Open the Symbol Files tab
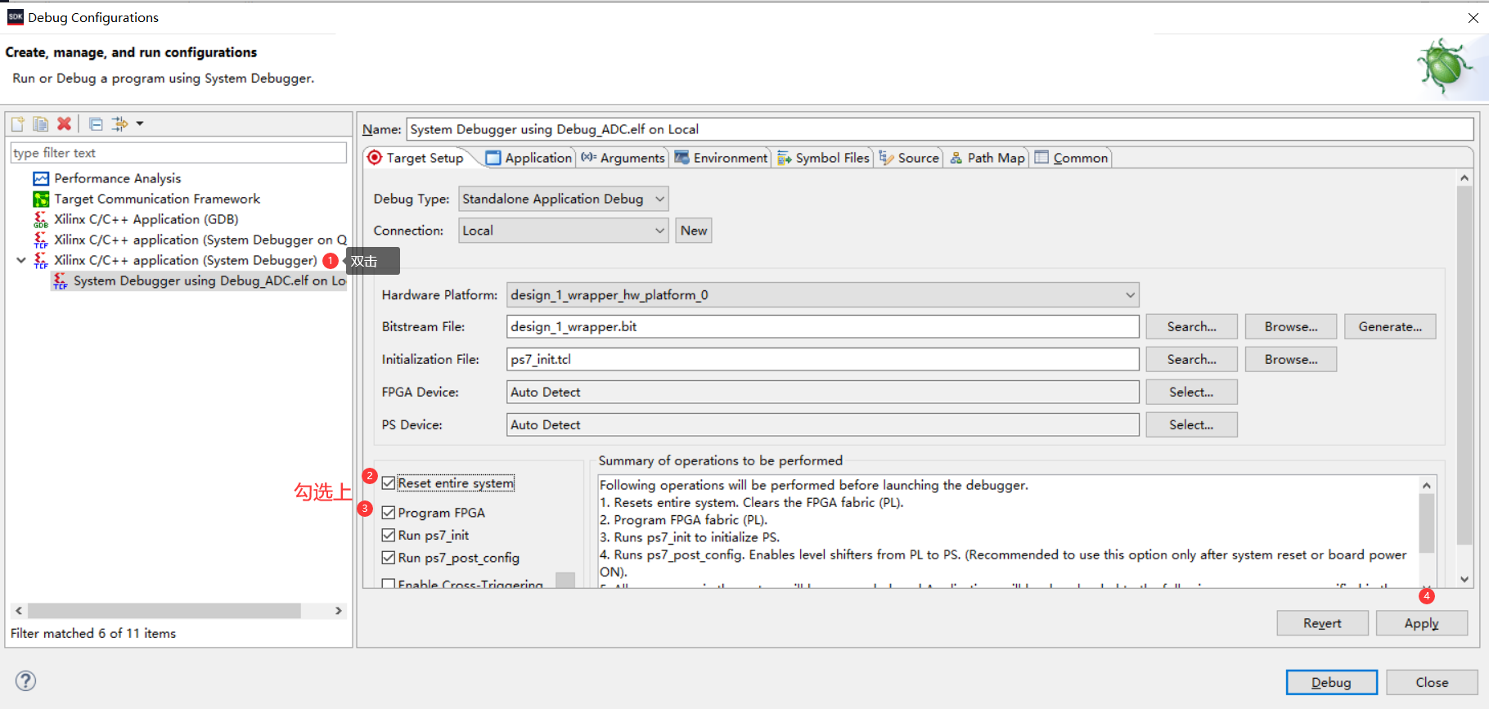Viewport: 1489px width, 709px height. click(x=824, y=158)
